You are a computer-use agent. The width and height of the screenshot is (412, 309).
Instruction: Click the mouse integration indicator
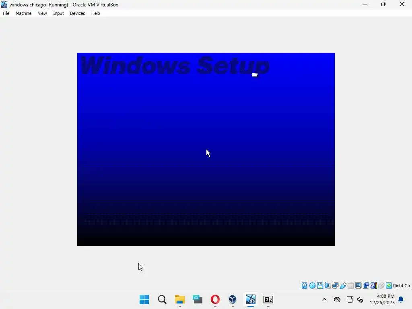[x=381, y=286]
